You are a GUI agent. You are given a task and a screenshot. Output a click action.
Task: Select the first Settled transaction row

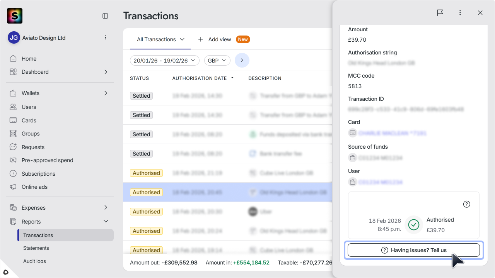click(228, 96)
